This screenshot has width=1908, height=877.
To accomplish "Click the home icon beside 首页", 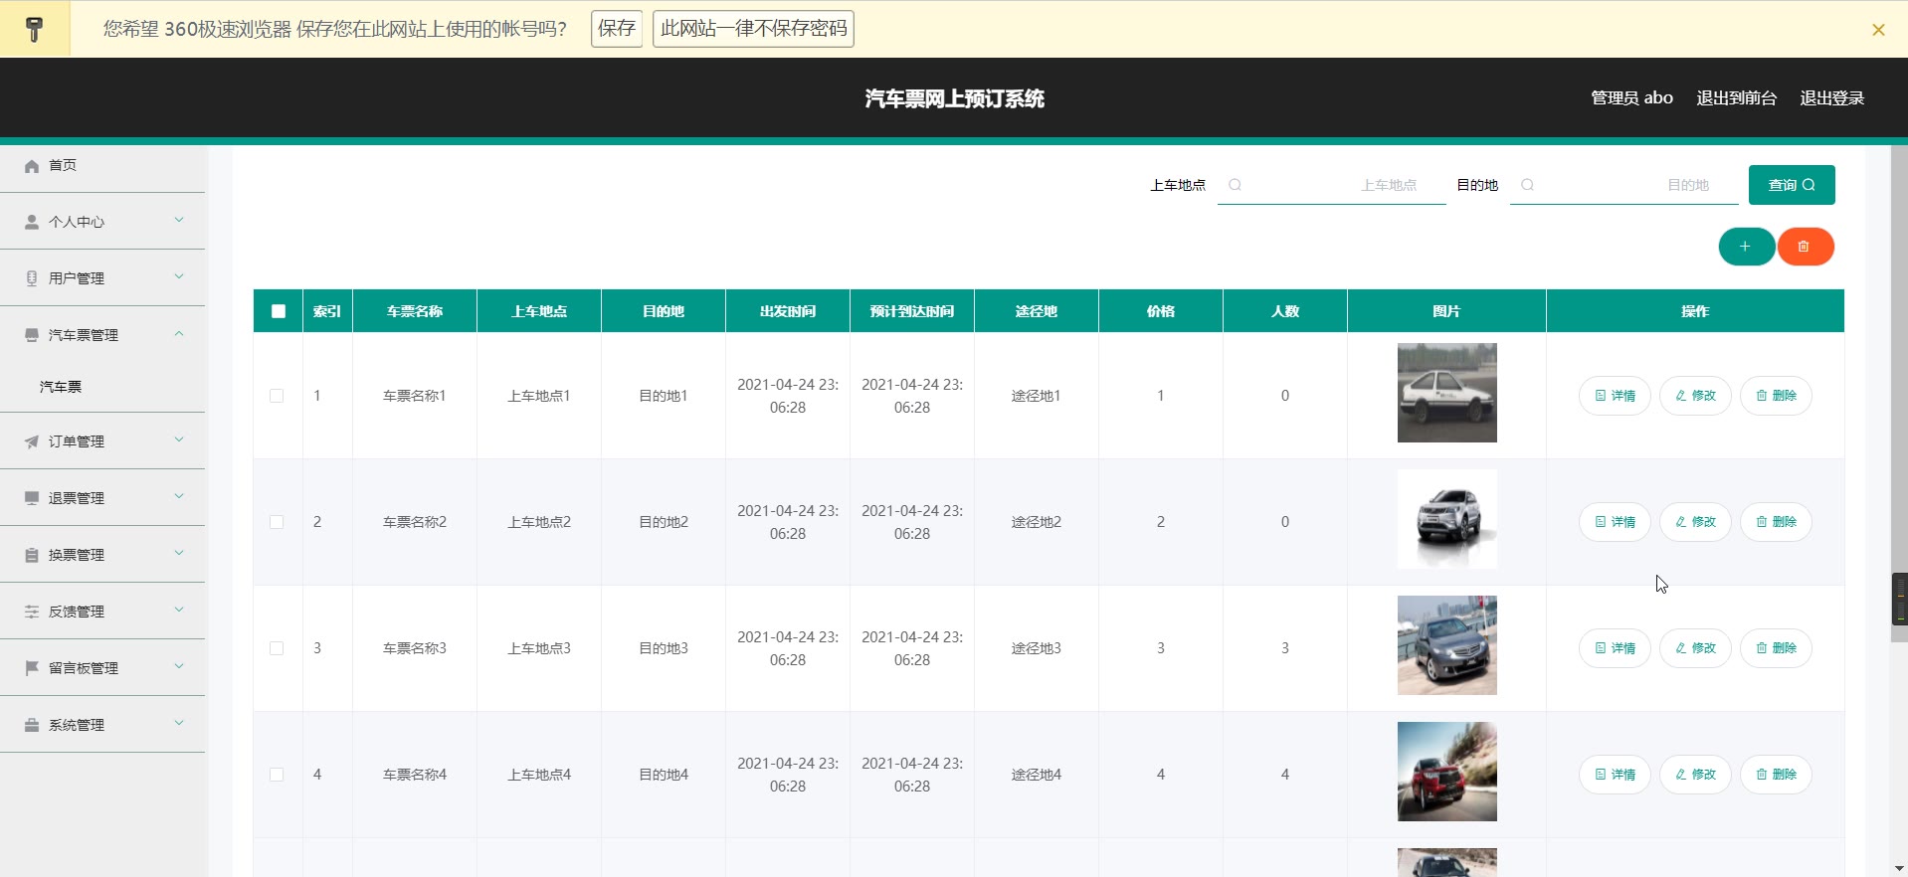I will [x=32, y=166].
